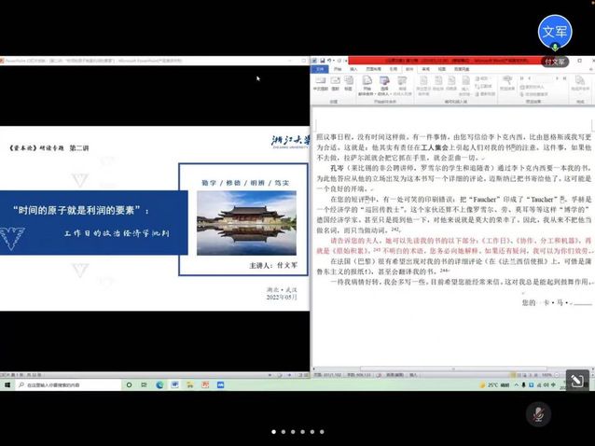Select the first page indicator dot
This screenshot has width=595, height=446.
coord(273,432)
